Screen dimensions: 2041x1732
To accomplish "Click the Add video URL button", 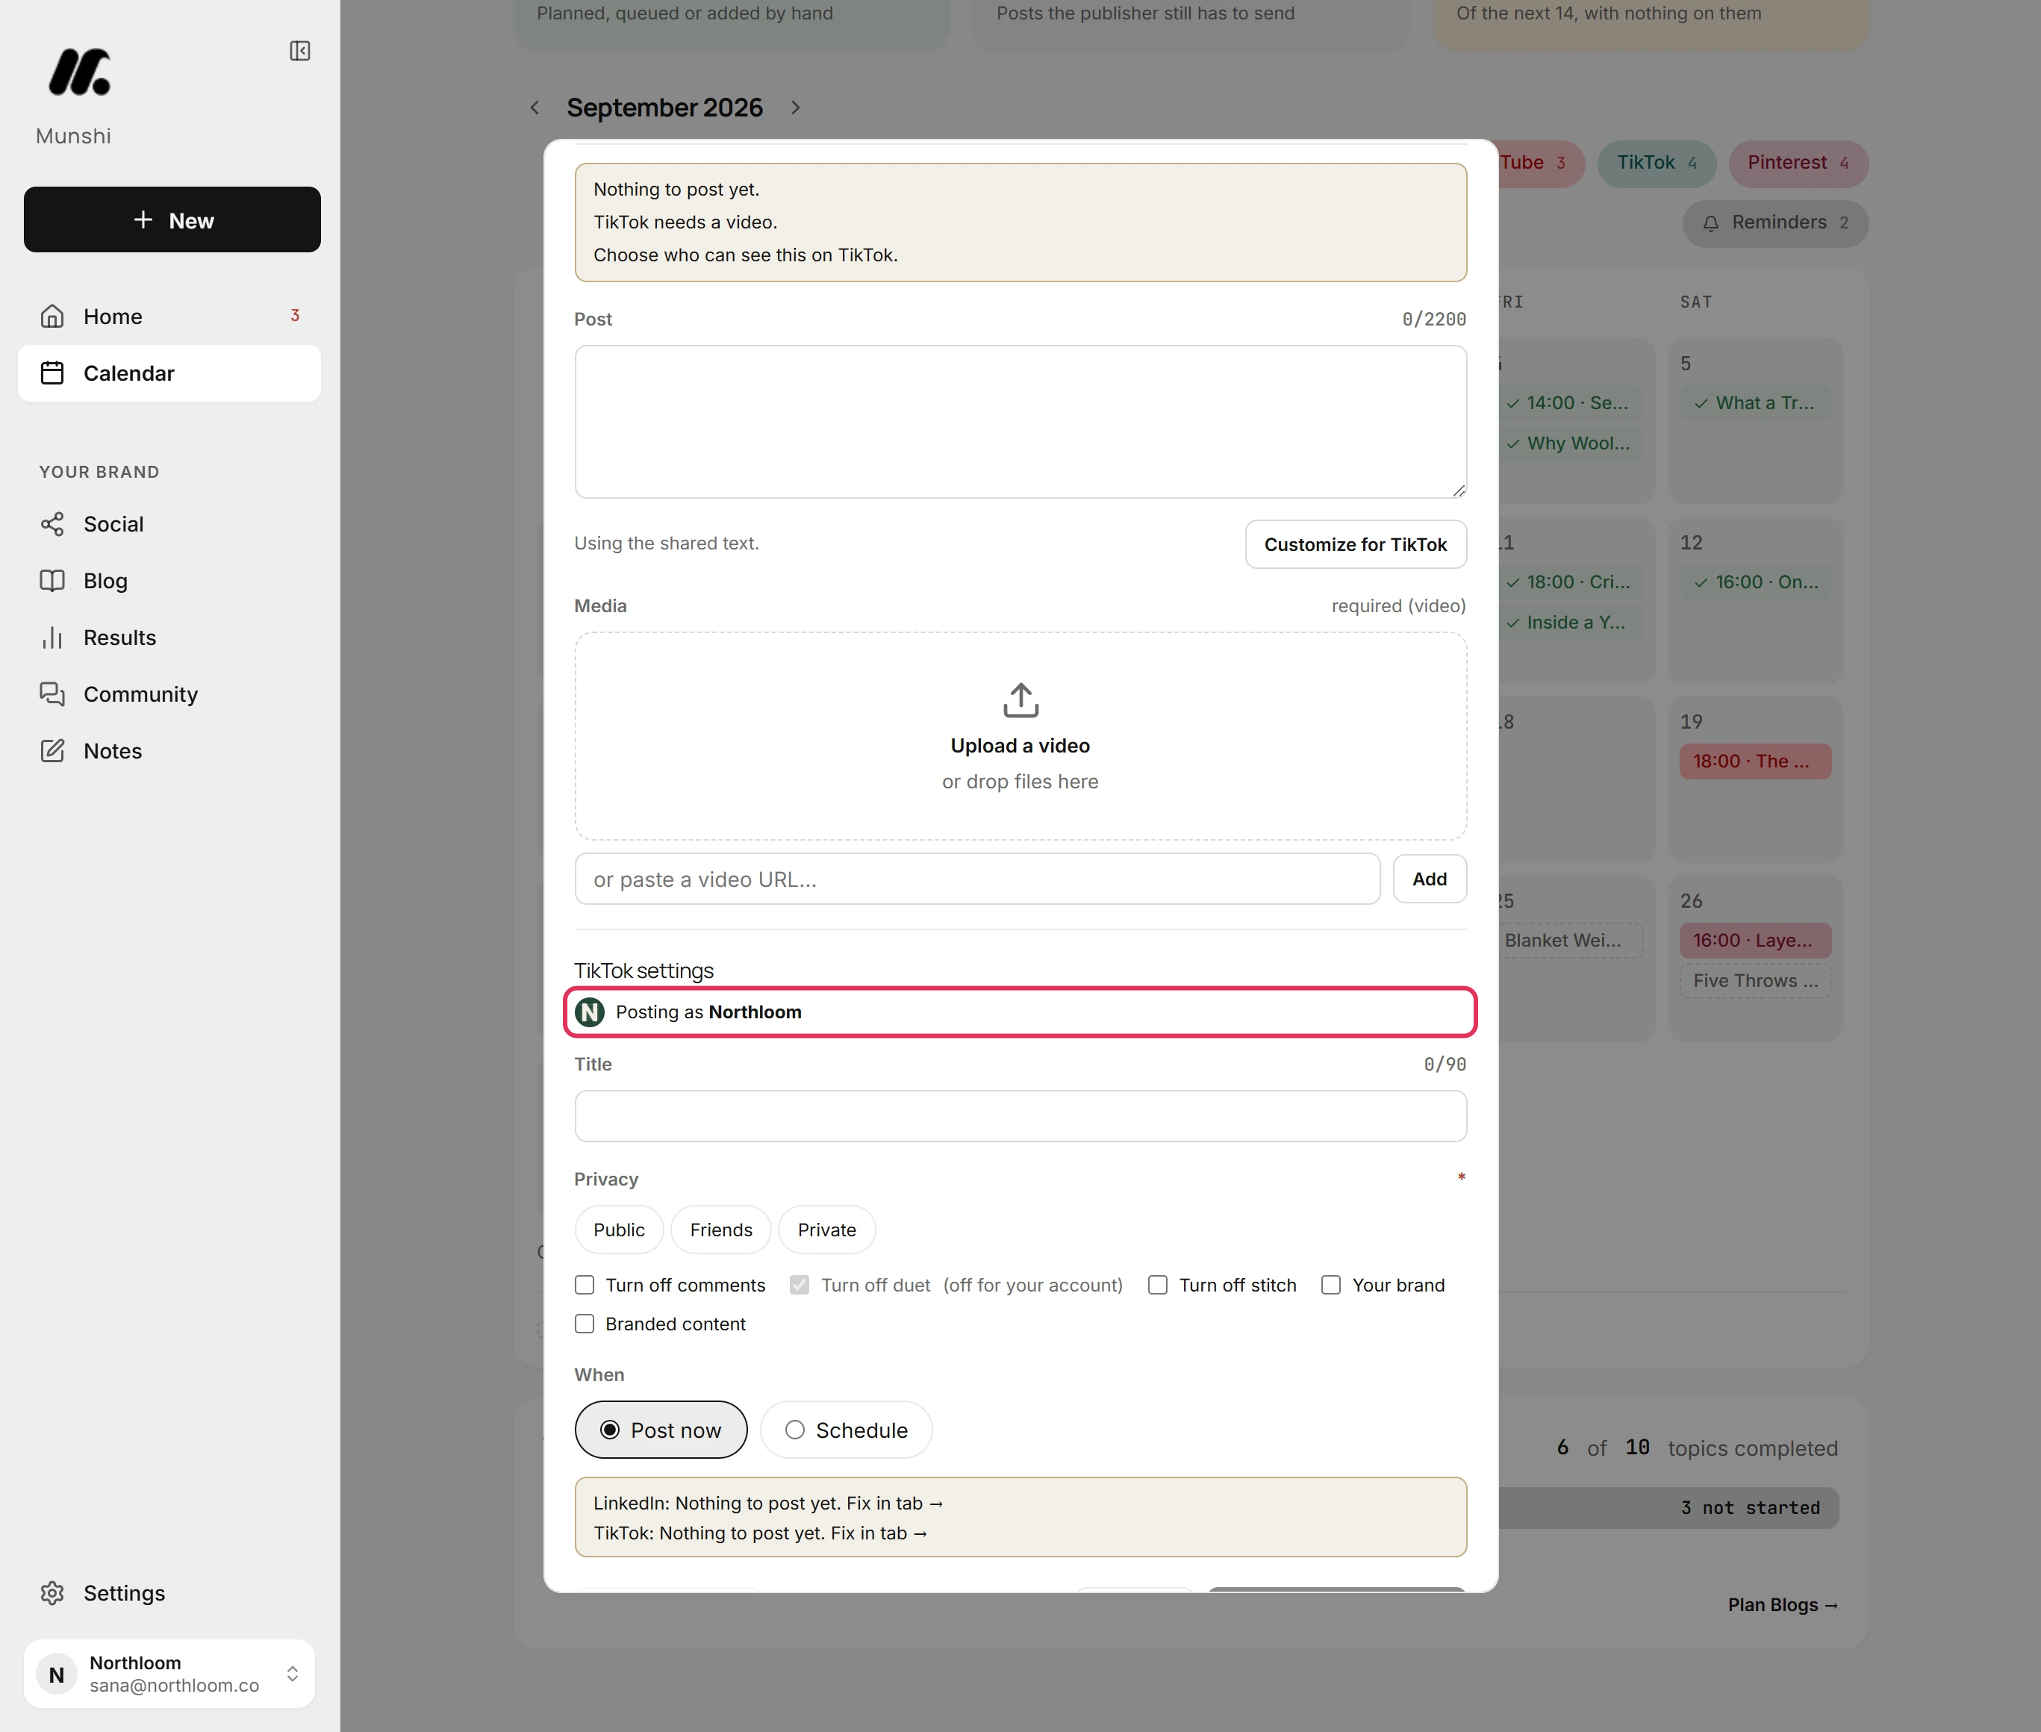I will pyautogui.click(x=1430, y=879).
